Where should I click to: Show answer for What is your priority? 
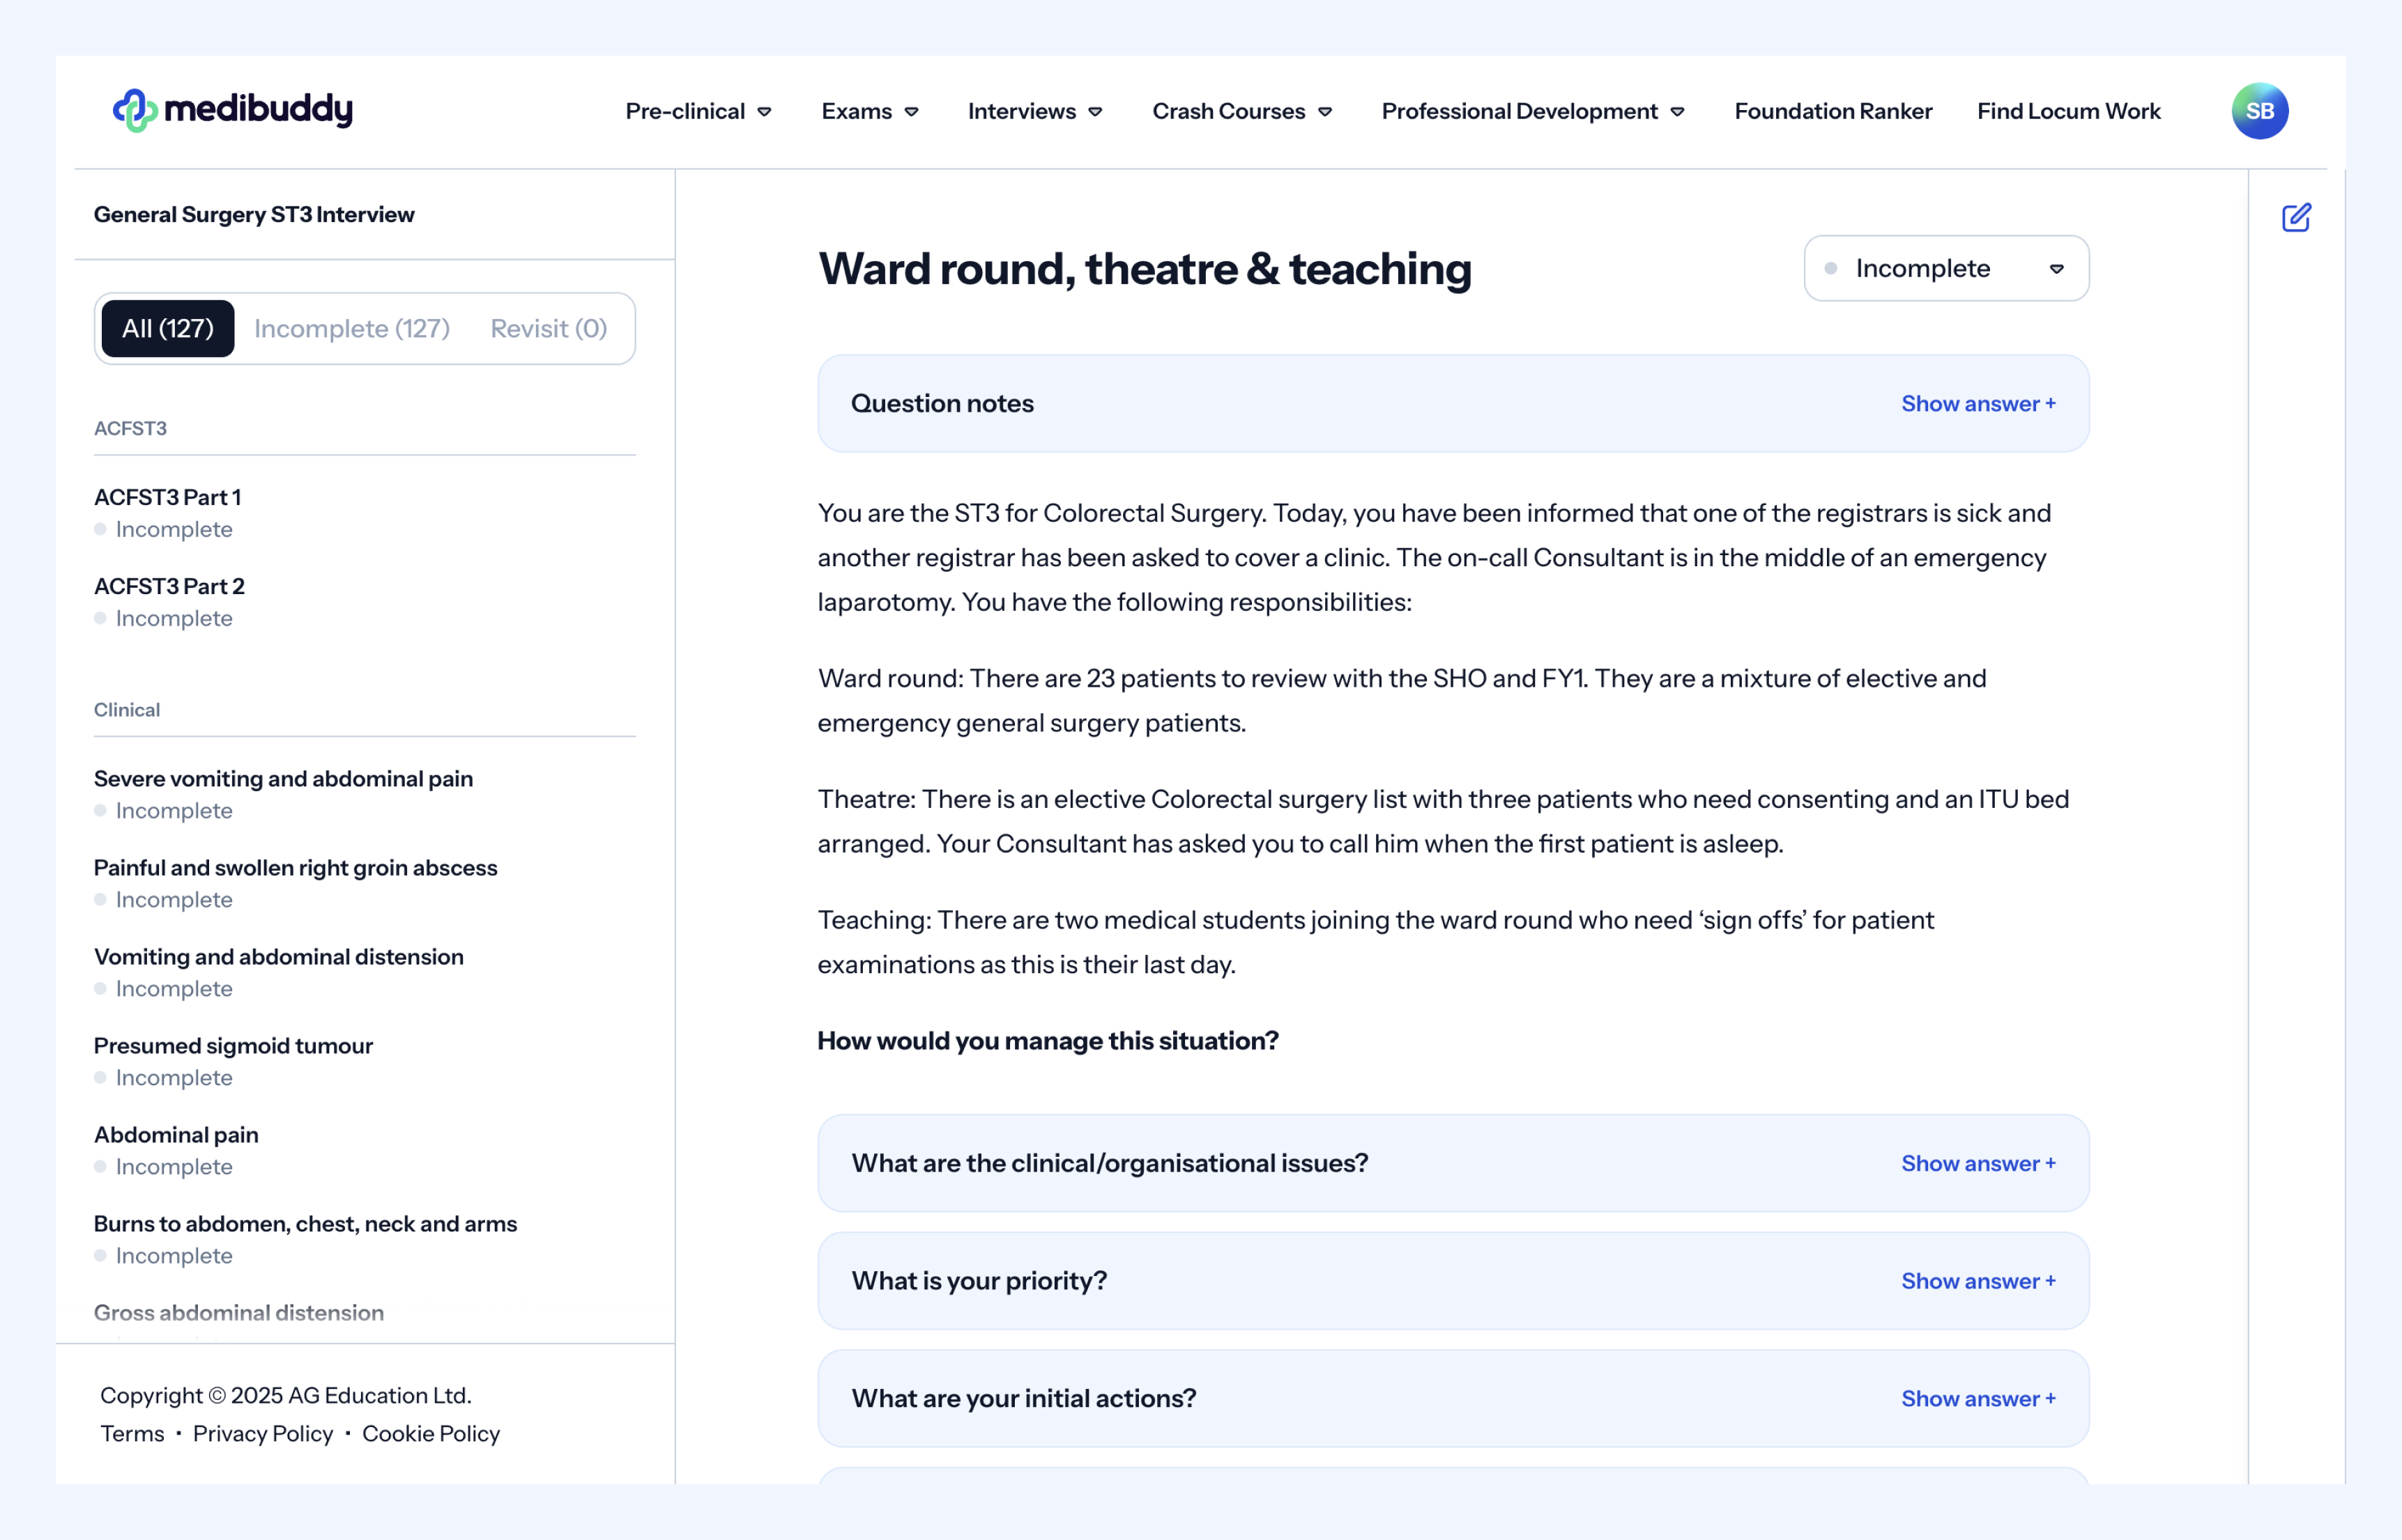click(x=1978, y=1281)
